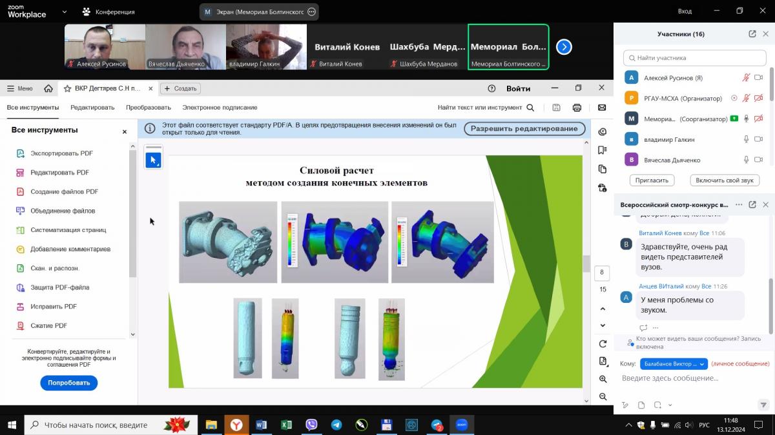Star the ВКР Дегтярев document tab

pyautogui.click(x=67, y=88)
